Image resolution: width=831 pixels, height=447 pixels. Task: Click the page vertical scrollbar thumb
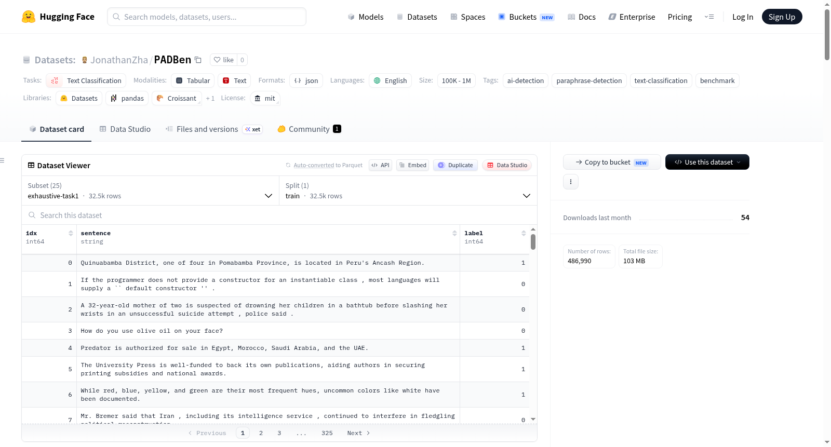[827, 35]
